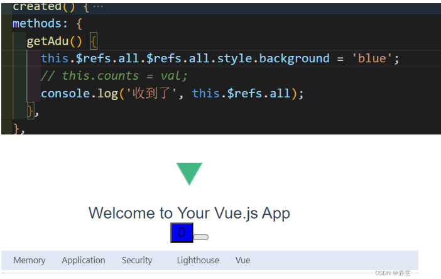Viewport: 441px width, 279px height.
Task: Switch to the Application tab
Action: pos(84,260)
